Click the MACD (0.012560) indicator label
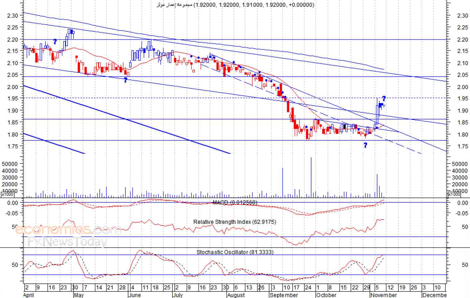 (235, 202)
